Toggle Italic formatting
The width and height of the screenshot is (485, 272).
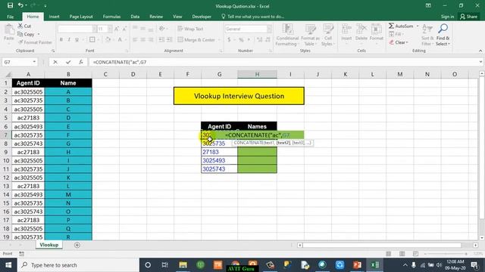point(69,40)
